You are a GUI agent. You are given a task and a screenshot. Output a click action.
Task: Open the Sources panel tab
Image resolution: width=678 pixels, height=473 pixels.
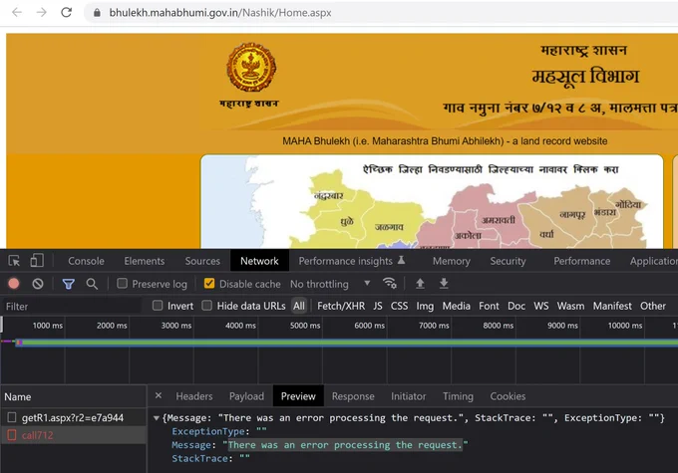[202, 261]
